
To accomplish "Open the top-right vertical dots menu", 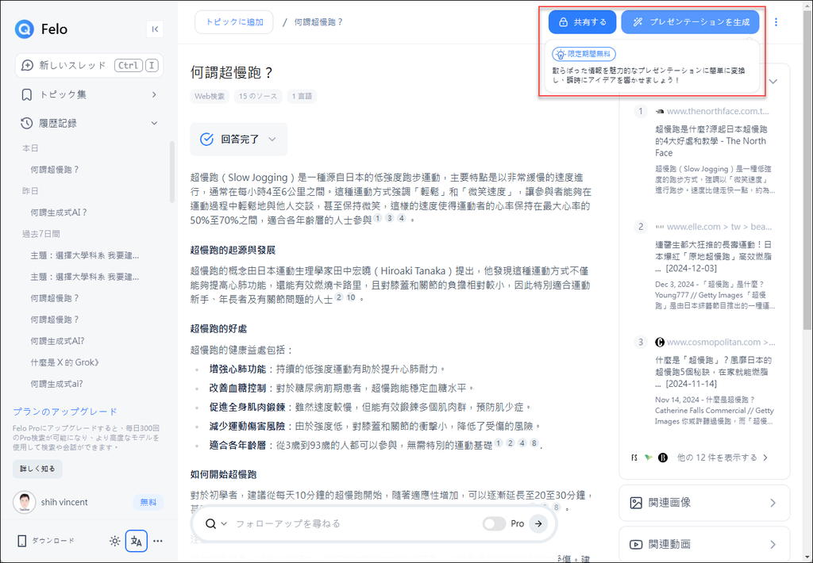I will [x=776, y=22].
